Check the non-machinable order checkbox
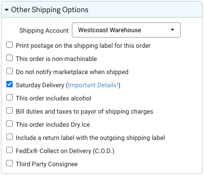 10,58
